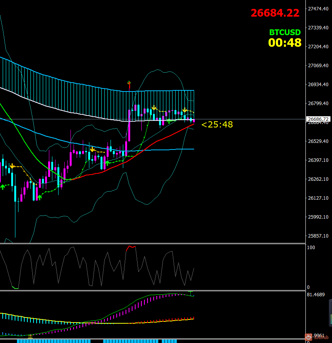The width and height of the screenshot is (332, 343).
Task: Click the 26799.40 price axis label
Action: coord(318,103)
